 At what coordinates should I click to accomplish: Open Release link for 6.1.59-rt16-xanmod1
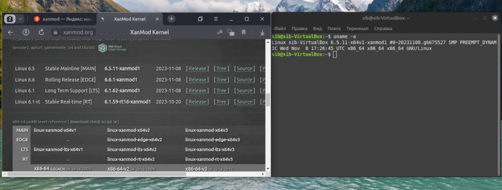[197, 101]
